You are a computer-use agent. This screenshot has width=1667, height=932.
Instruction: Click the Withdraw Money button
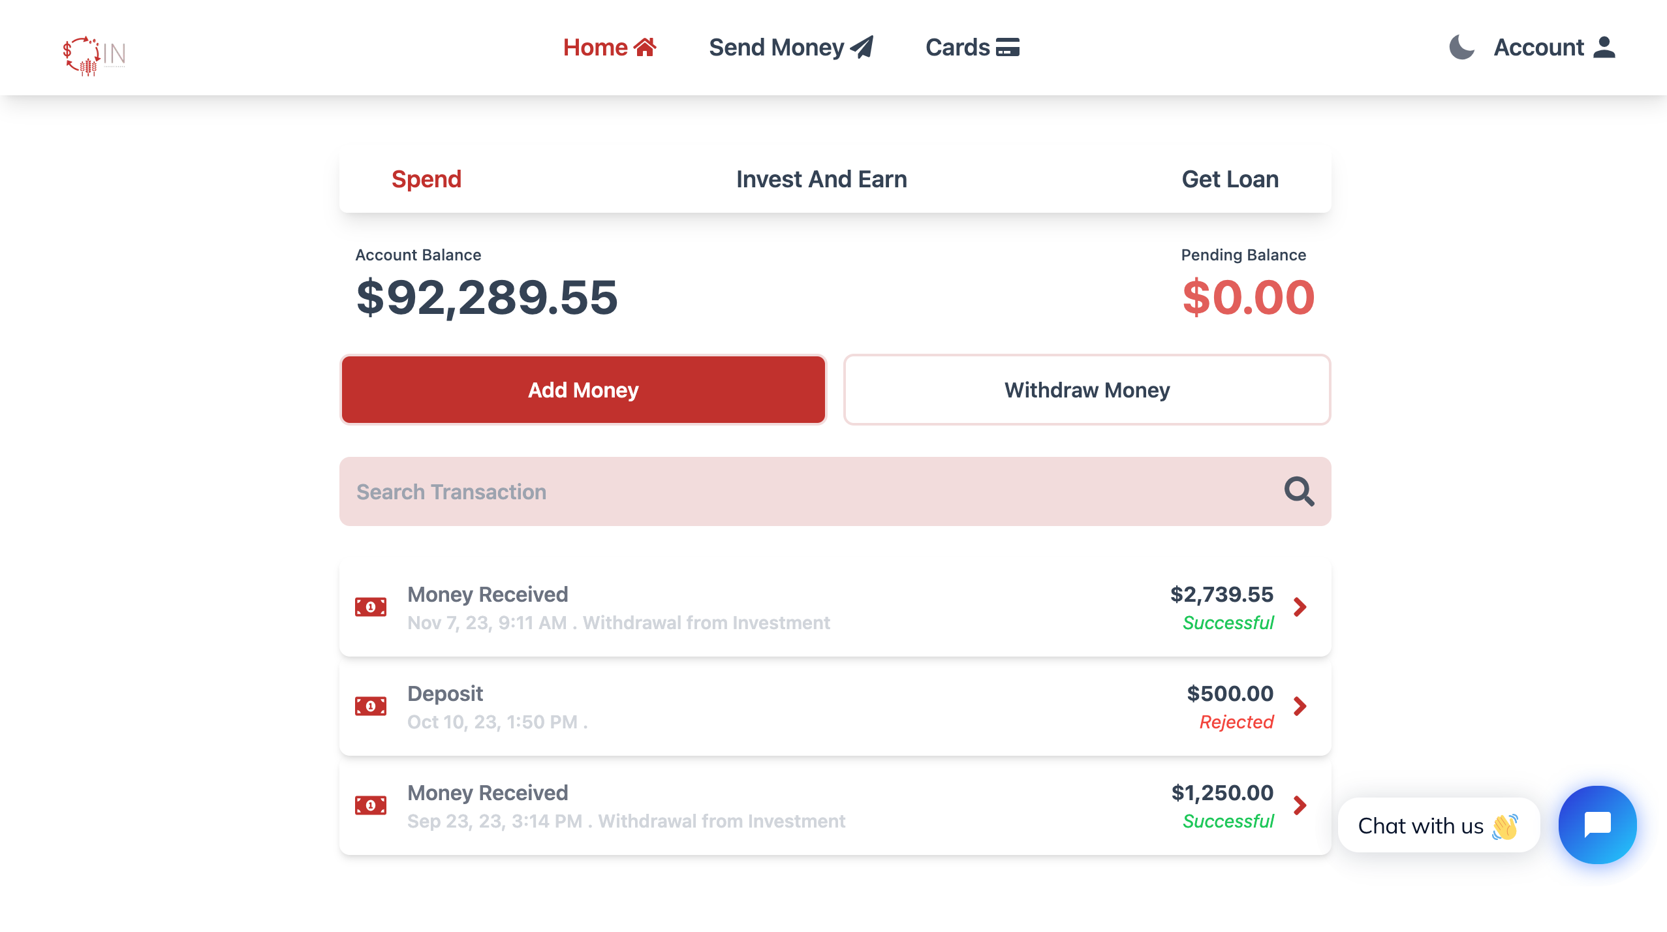point(1087,389)
